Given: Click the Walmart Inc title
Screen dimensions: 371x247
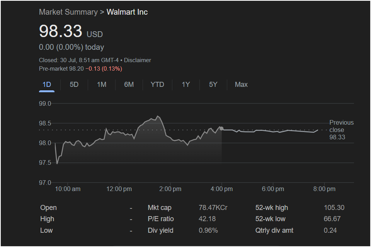Looking at the screenshot, I should (127, 12).
